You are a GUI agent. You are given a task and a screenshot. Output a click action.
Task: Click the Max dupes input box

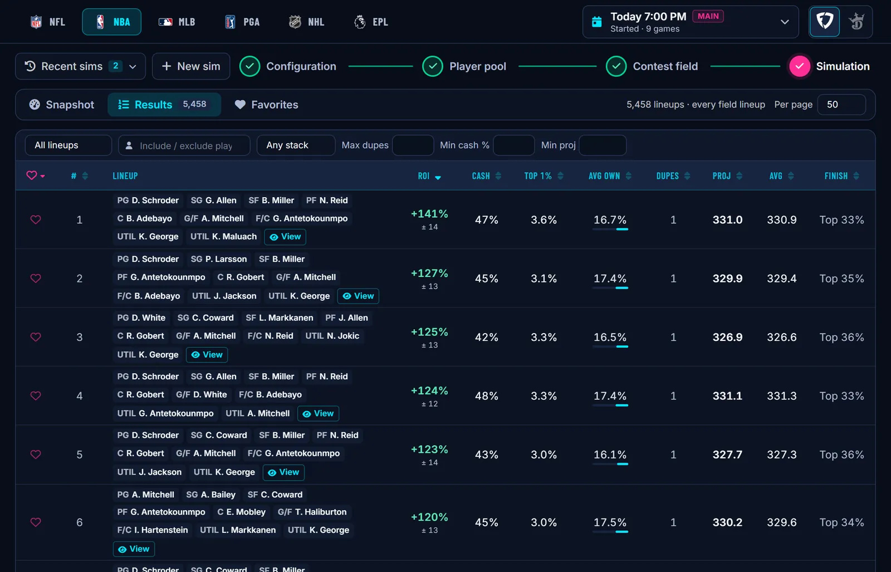tap(413, 145)
